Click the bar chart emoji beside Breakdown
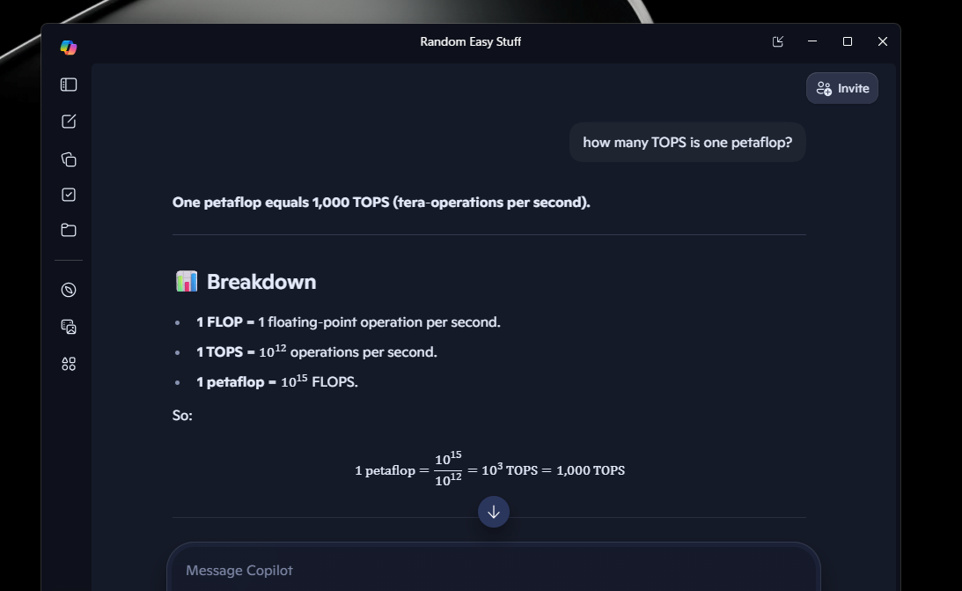This screenshot has height=591, width=962. click(187, 282)
